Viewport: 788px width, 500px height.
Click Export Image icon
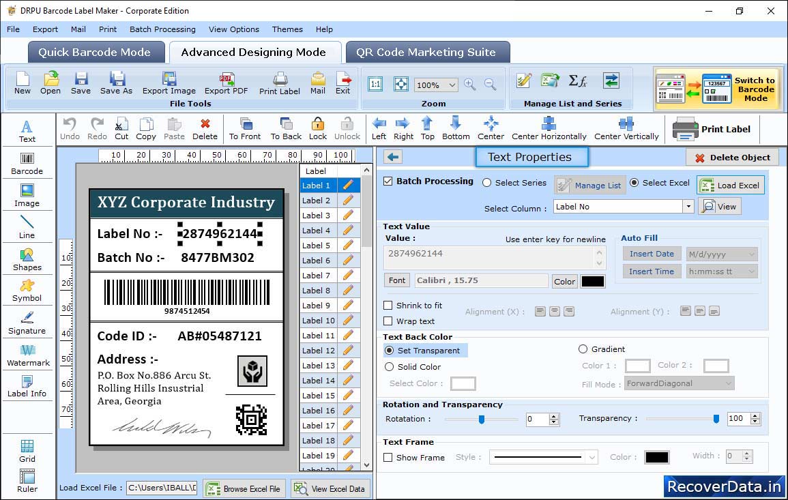point(169,83)
